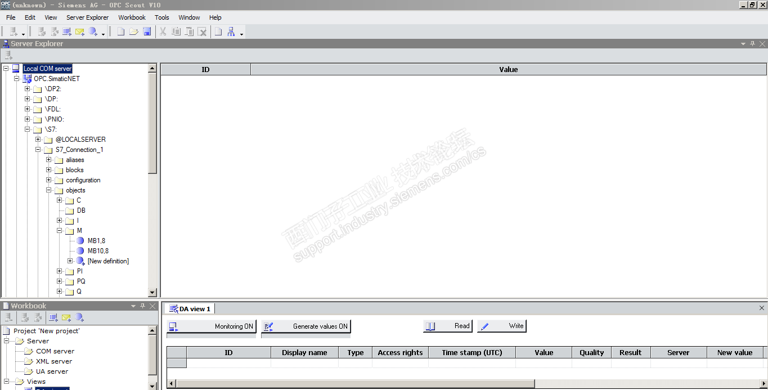Close the DA view 1 tab area
Viewport: 768px width, 390px height.
tap(762, 308)
